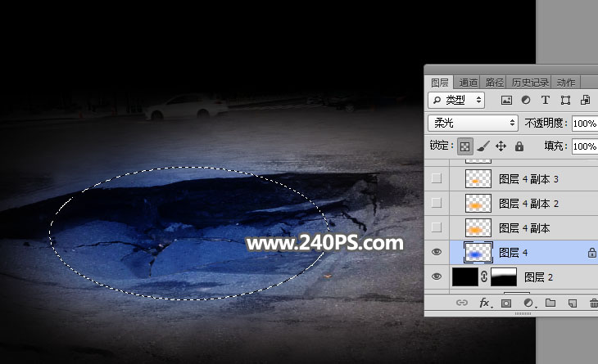Select layer named 图层 4 副本 2
598x364 pixels.
click(528, 204)
